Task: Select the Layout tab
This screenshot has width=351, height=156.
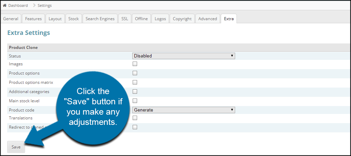Action: (x=55, y=19)
